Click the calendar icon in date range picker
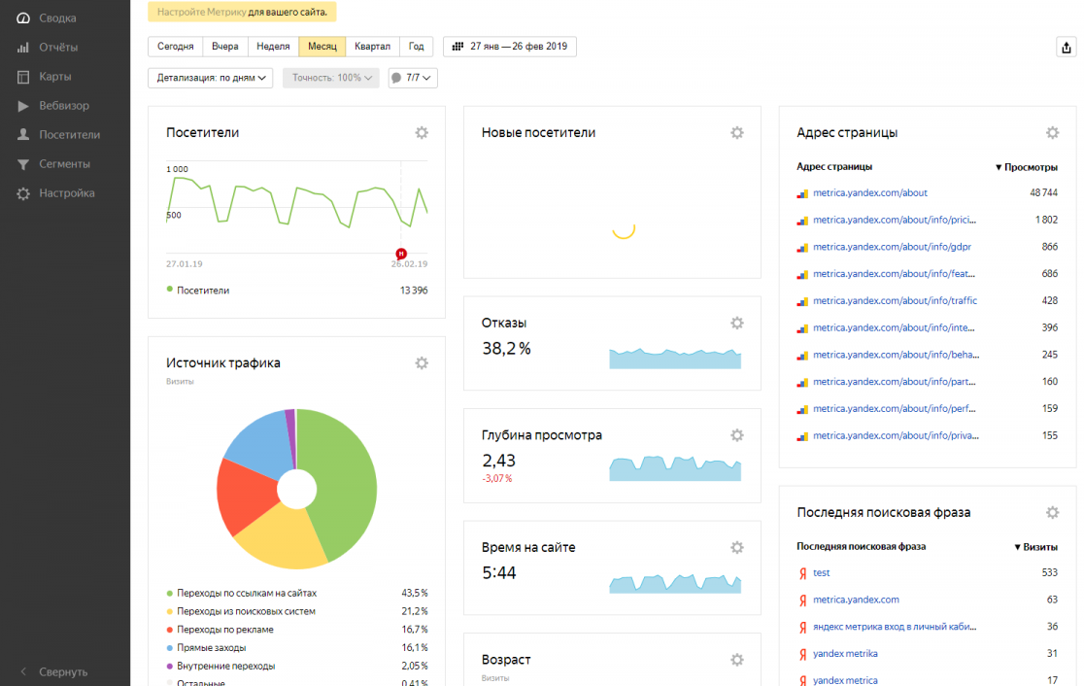This screenshot has width=1084, height=686. point(457,47)
